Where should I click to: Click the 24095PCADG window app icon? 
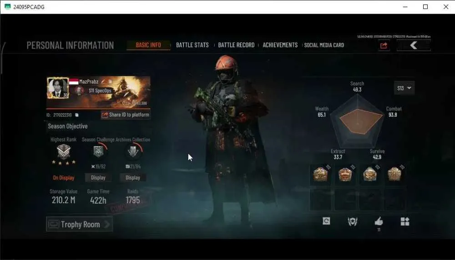8,7
